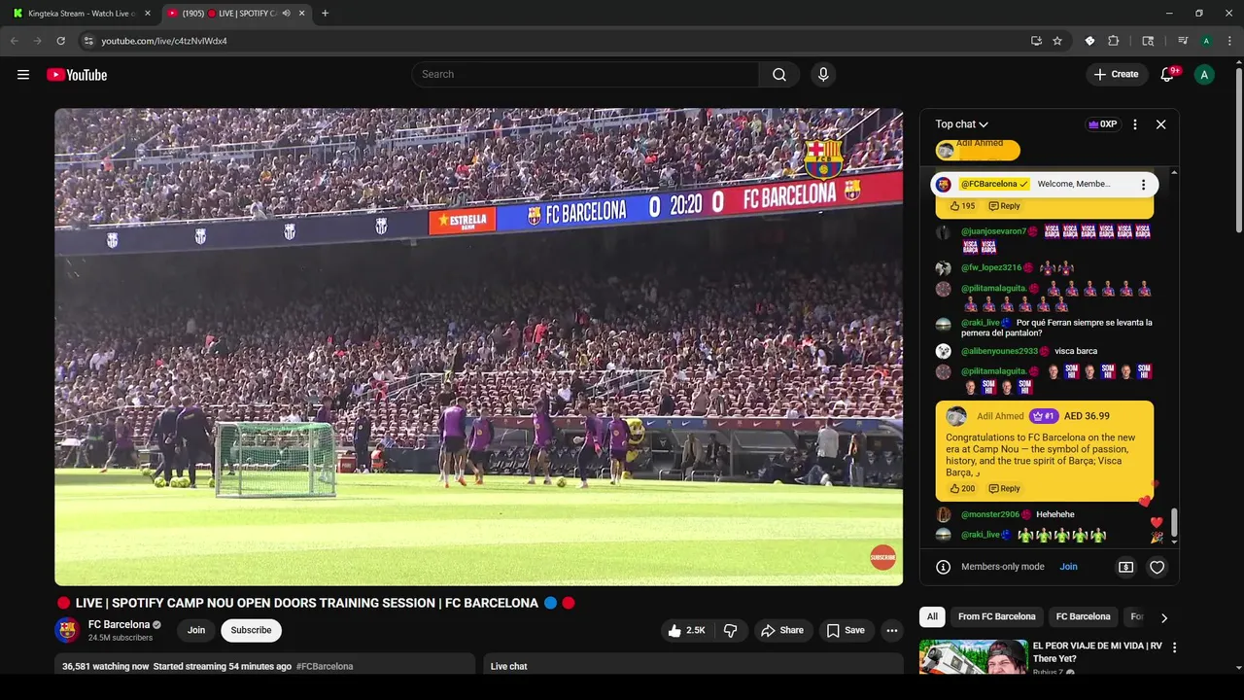1244x700 pixels.
Task: Send a heart reaction in chat
Action: click(1157, 567)
